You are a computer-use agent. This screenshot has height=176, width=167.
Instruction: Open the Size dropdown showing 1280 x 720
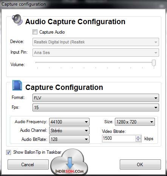[135, 122]
